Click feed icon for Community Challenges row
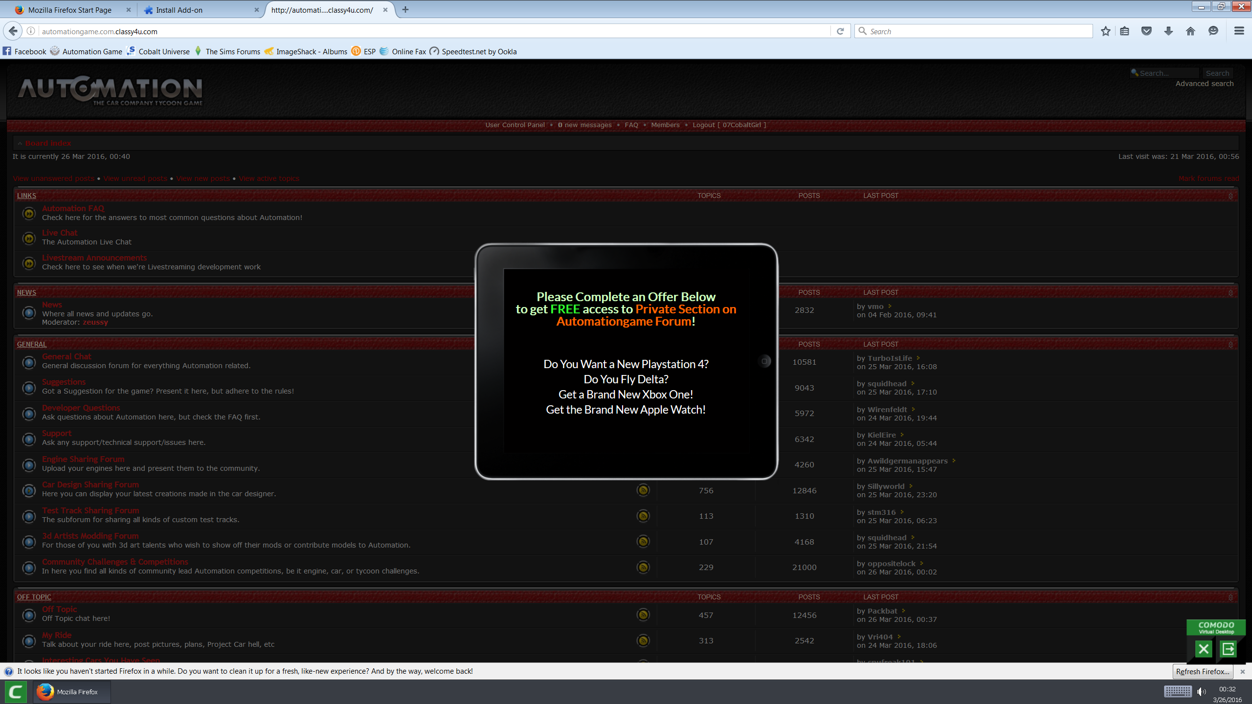 coord(643,567)
